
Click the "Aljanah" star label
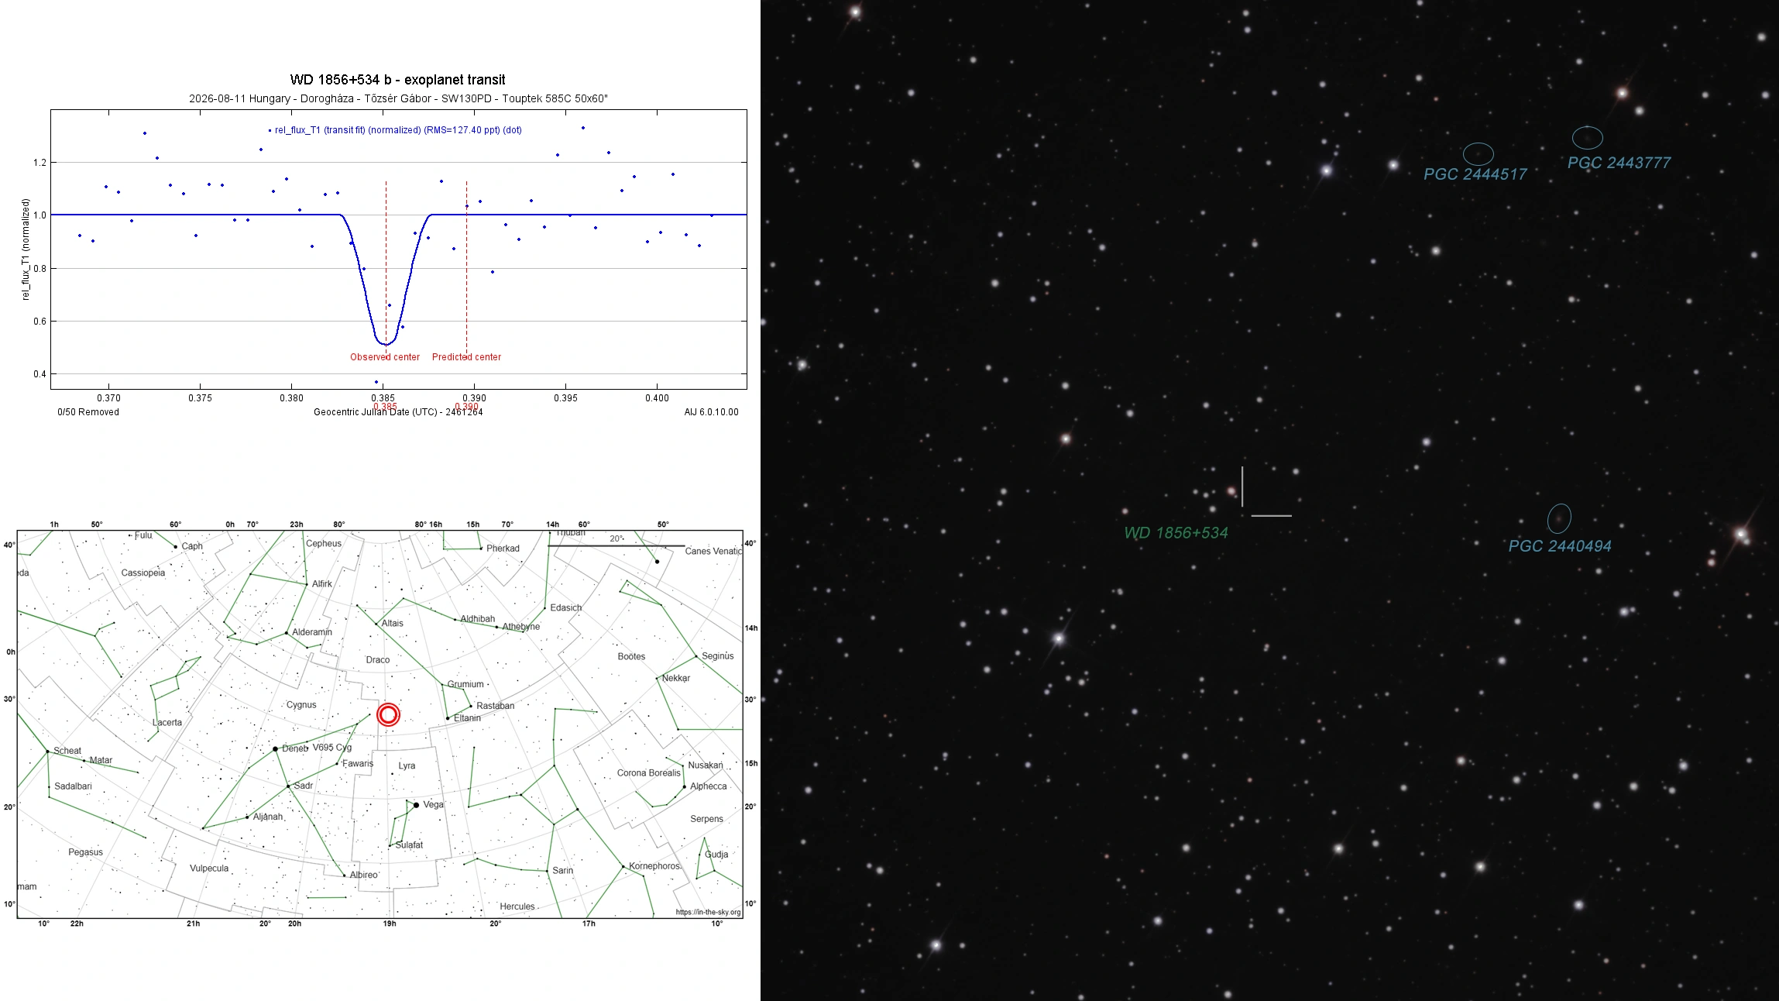point(268,817)
